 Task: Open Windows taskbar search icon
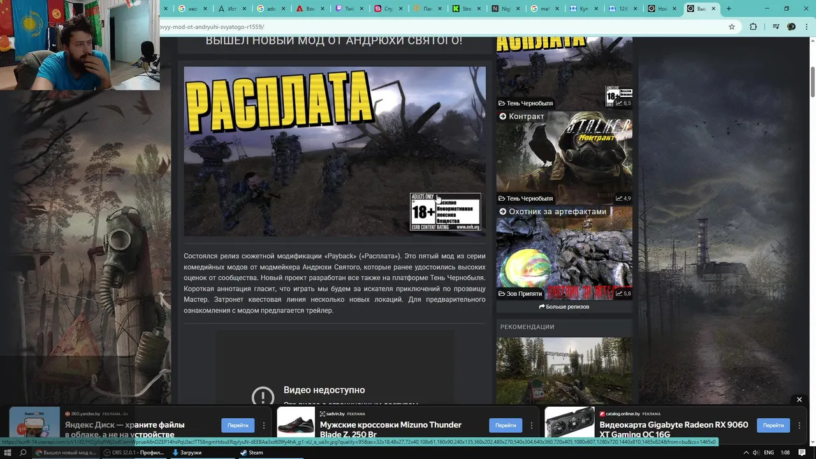(x=23, y=453)
